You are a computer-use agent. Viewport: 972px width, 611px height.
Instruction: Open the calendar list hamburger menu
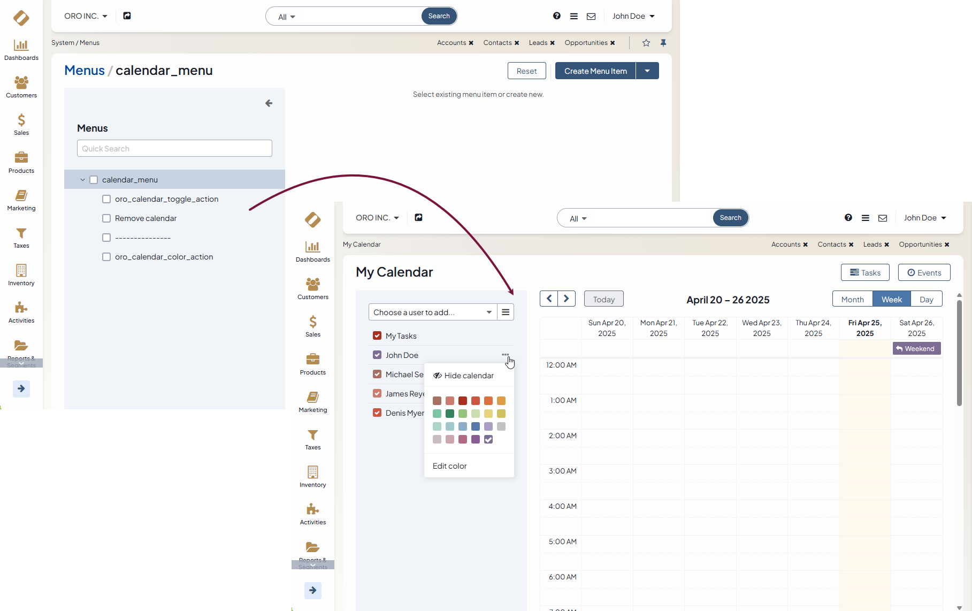[506, 312]
